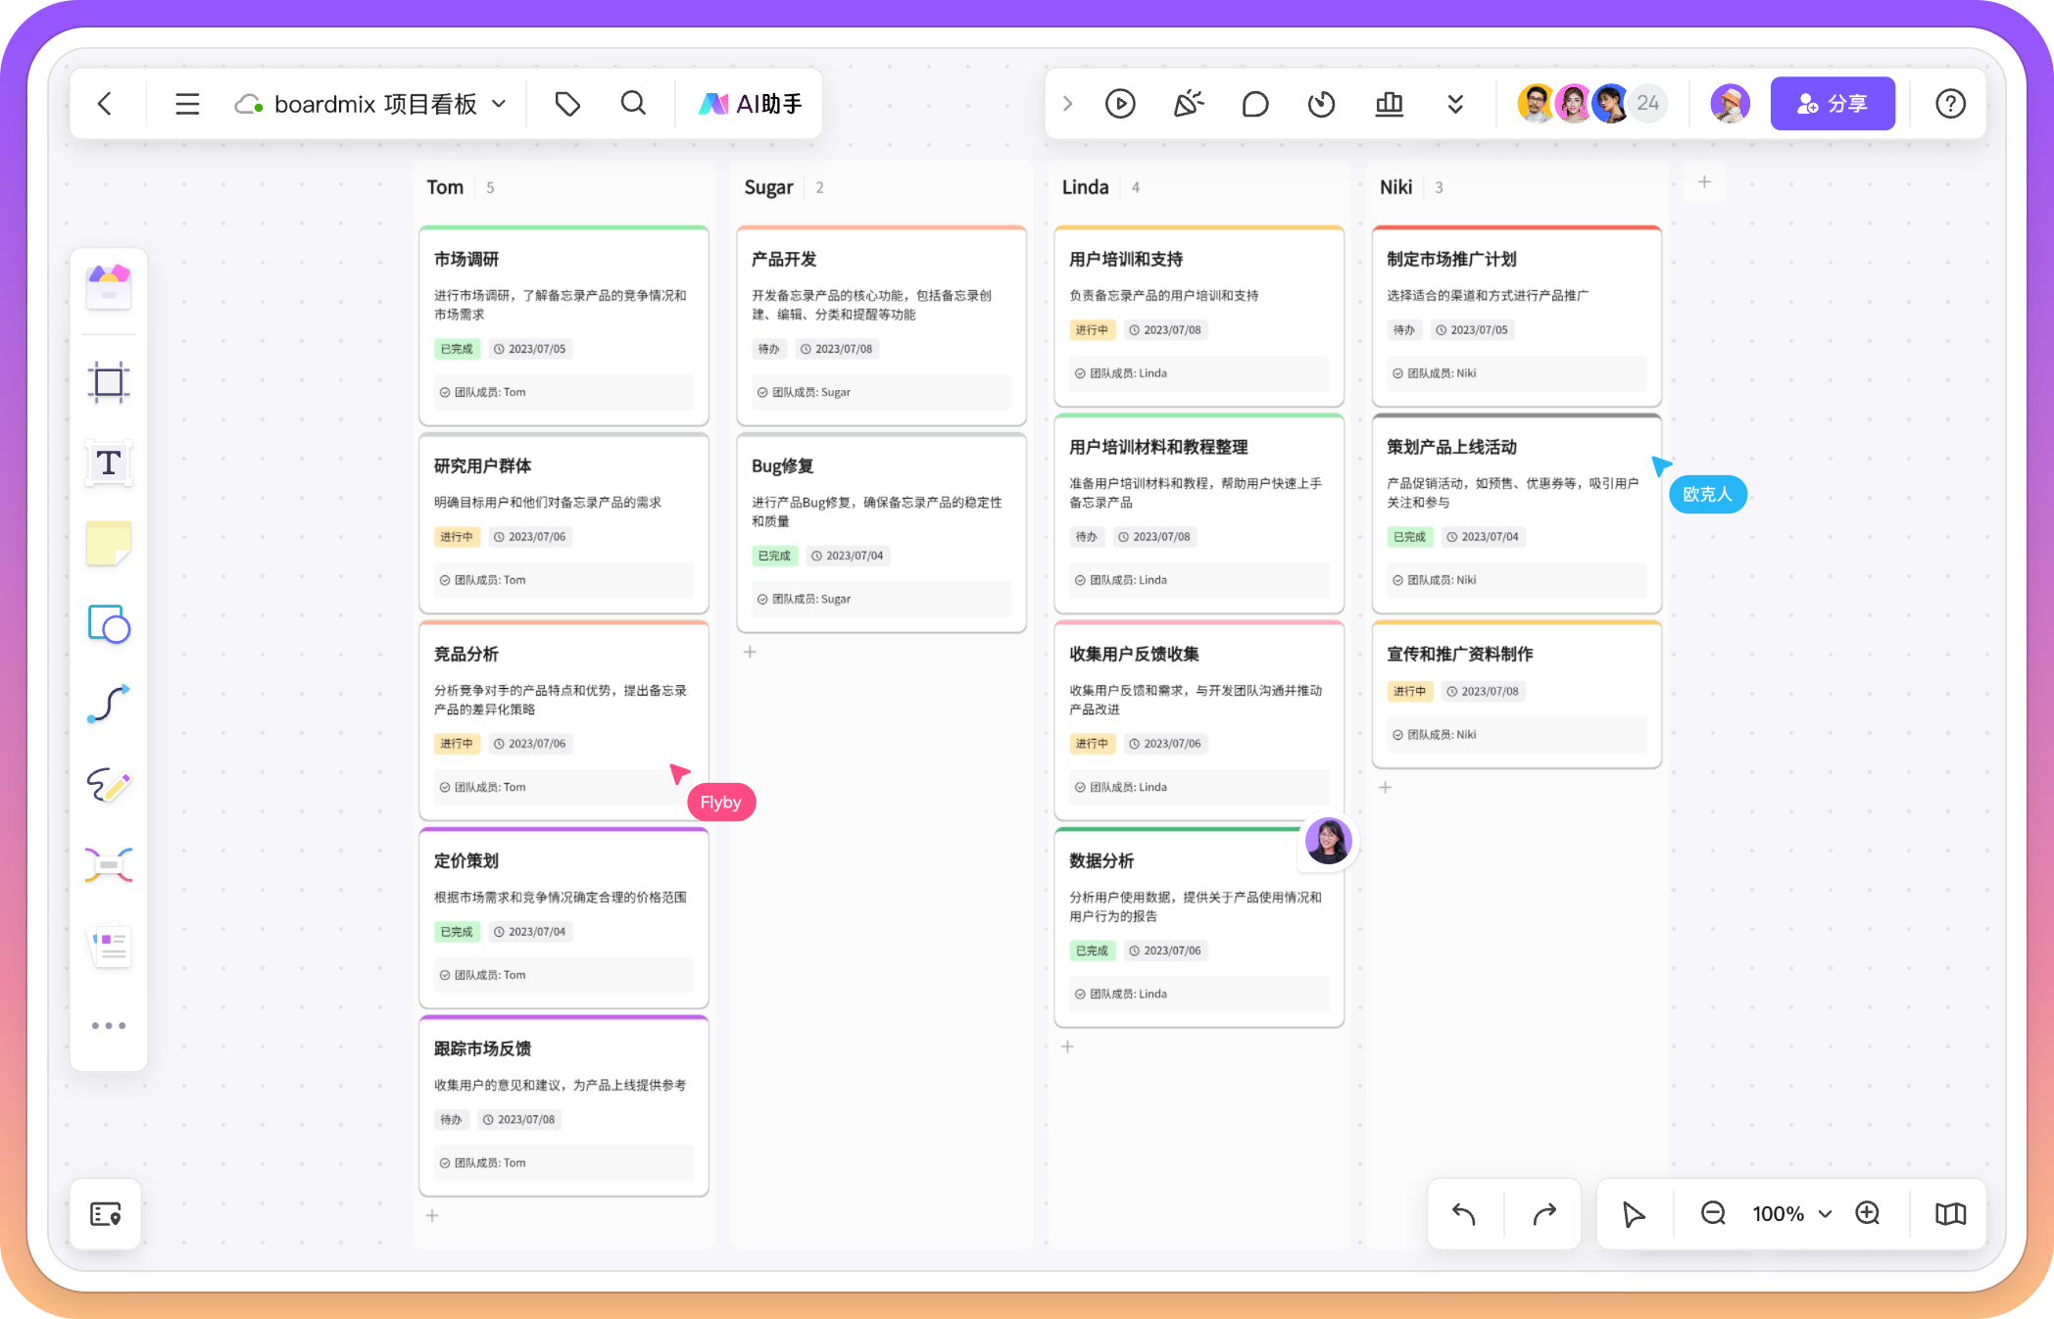Select the Linda column header

pos(1085,187)
